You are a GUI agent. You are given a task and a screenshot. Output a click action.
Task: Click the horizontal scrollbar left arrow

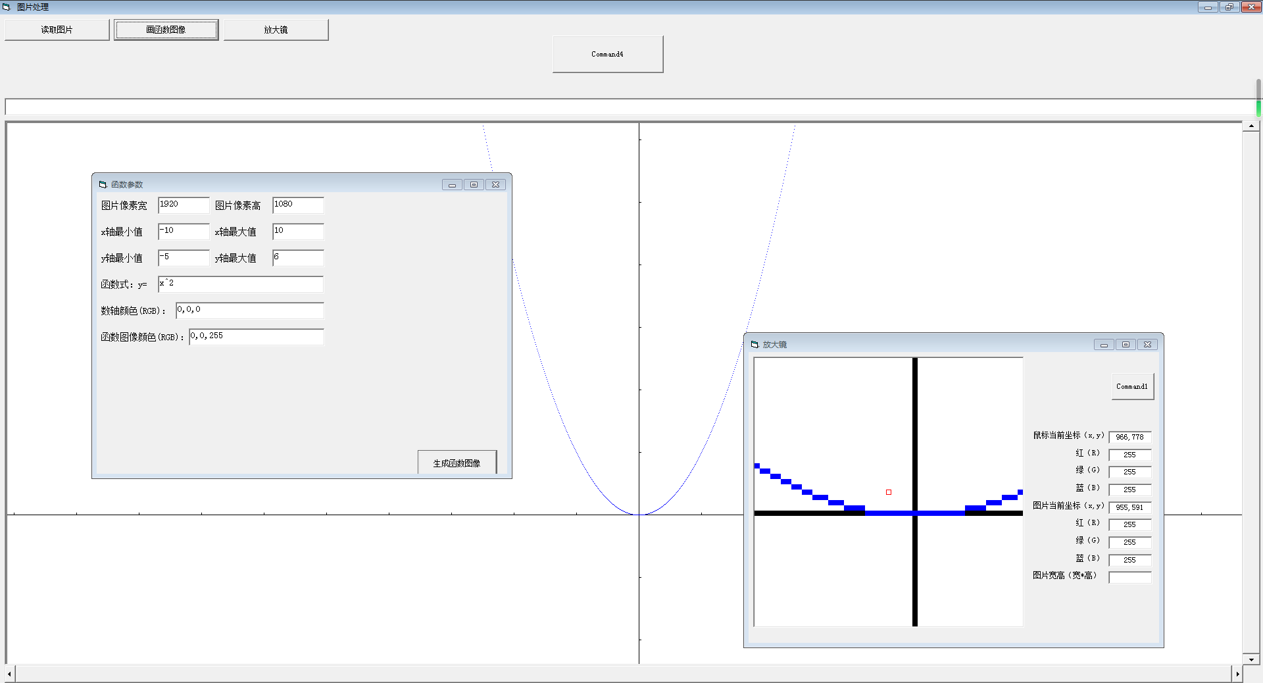[10, 674]
